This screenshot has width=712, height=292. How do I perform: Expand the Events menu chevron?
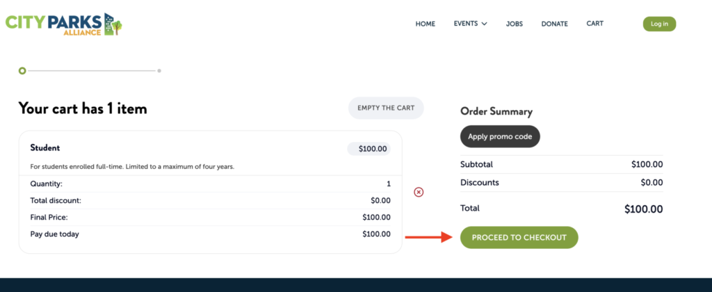pos(484,24)
